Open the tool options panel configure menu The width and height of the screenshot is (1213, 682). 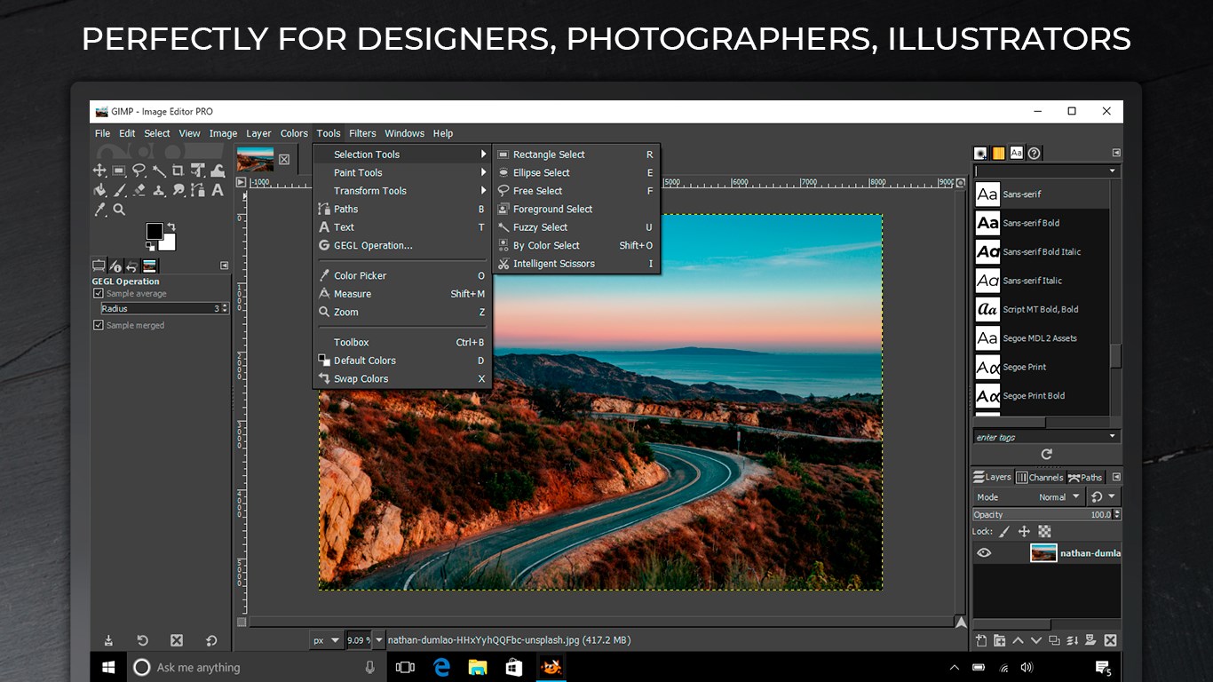click(224, 266)
